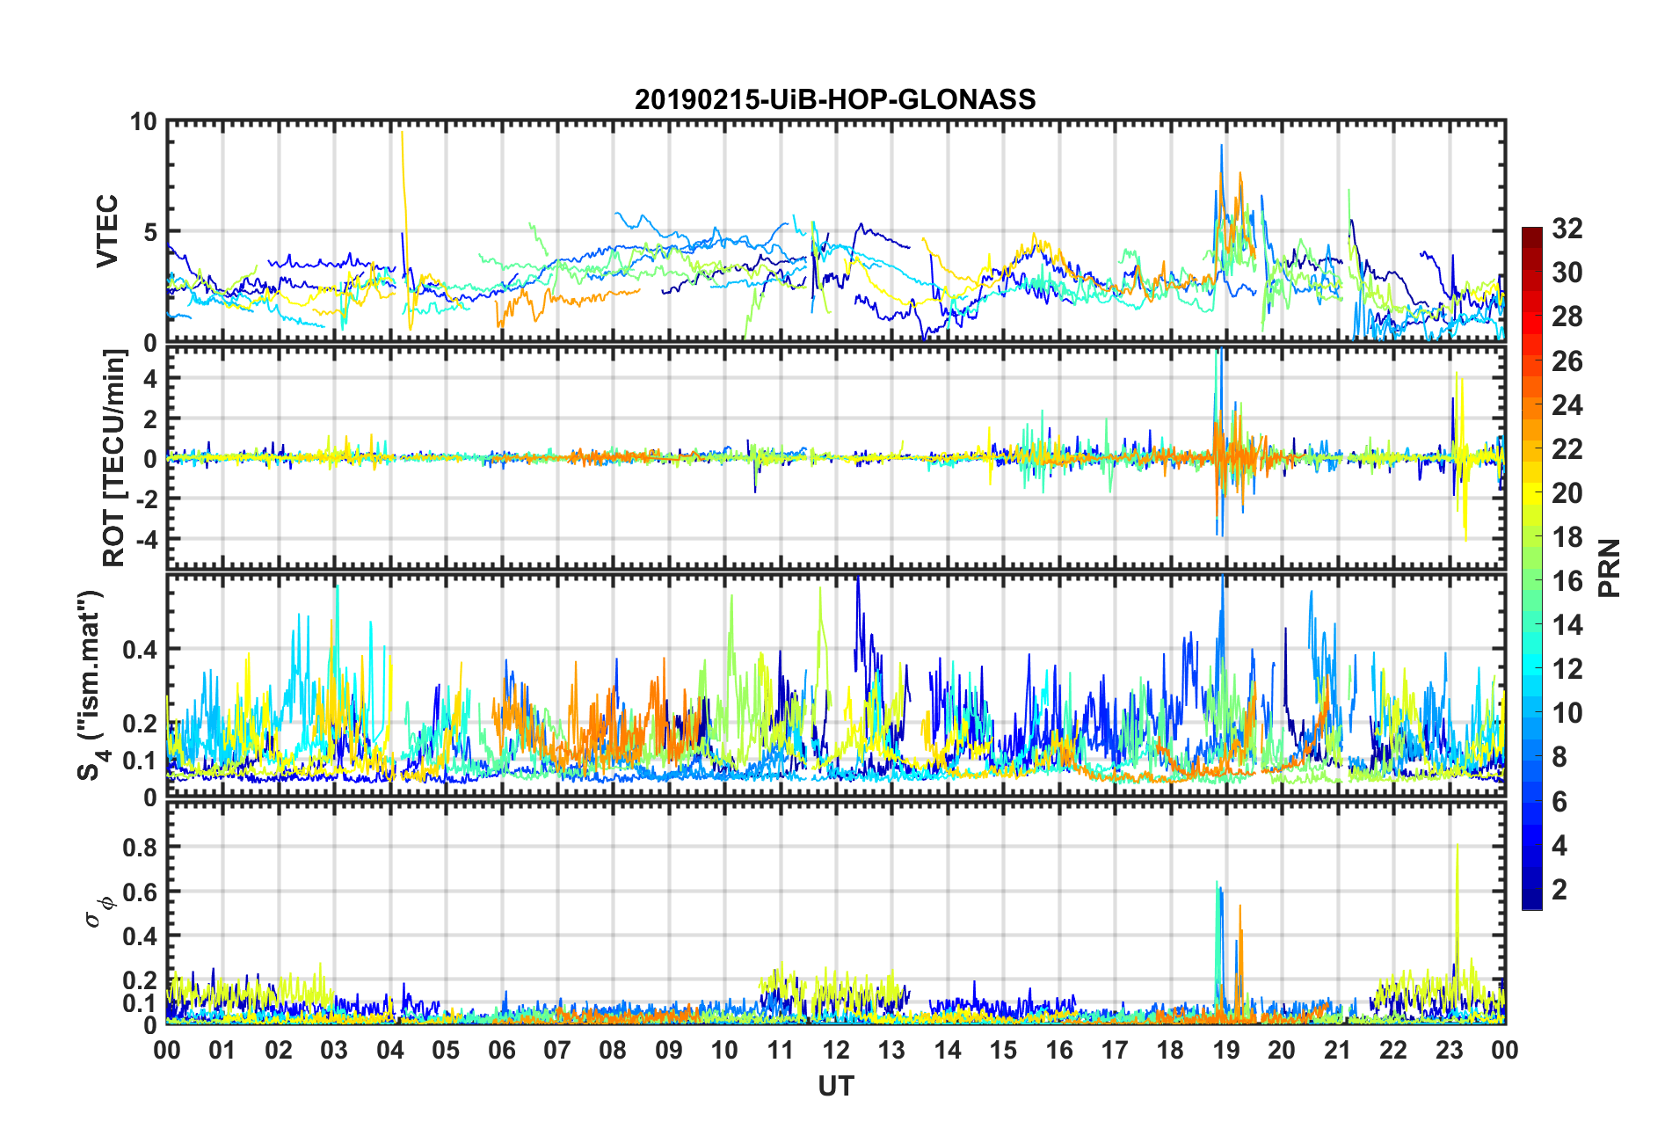Click x-axis tick label 19
The width and height of the screenshot is (1672, 1136).
1225,1050
